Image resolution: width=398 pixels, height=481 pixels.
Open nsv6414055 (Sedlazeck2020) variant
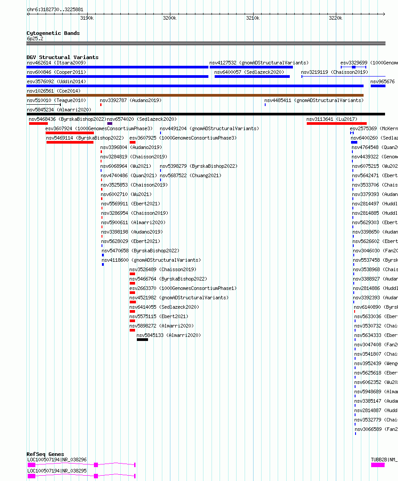[165, 307]
